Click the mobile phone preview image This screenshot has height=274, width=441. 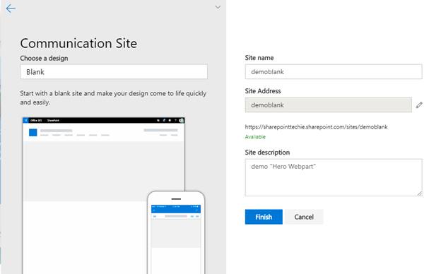pyautogui.click(x=176, y=232)
